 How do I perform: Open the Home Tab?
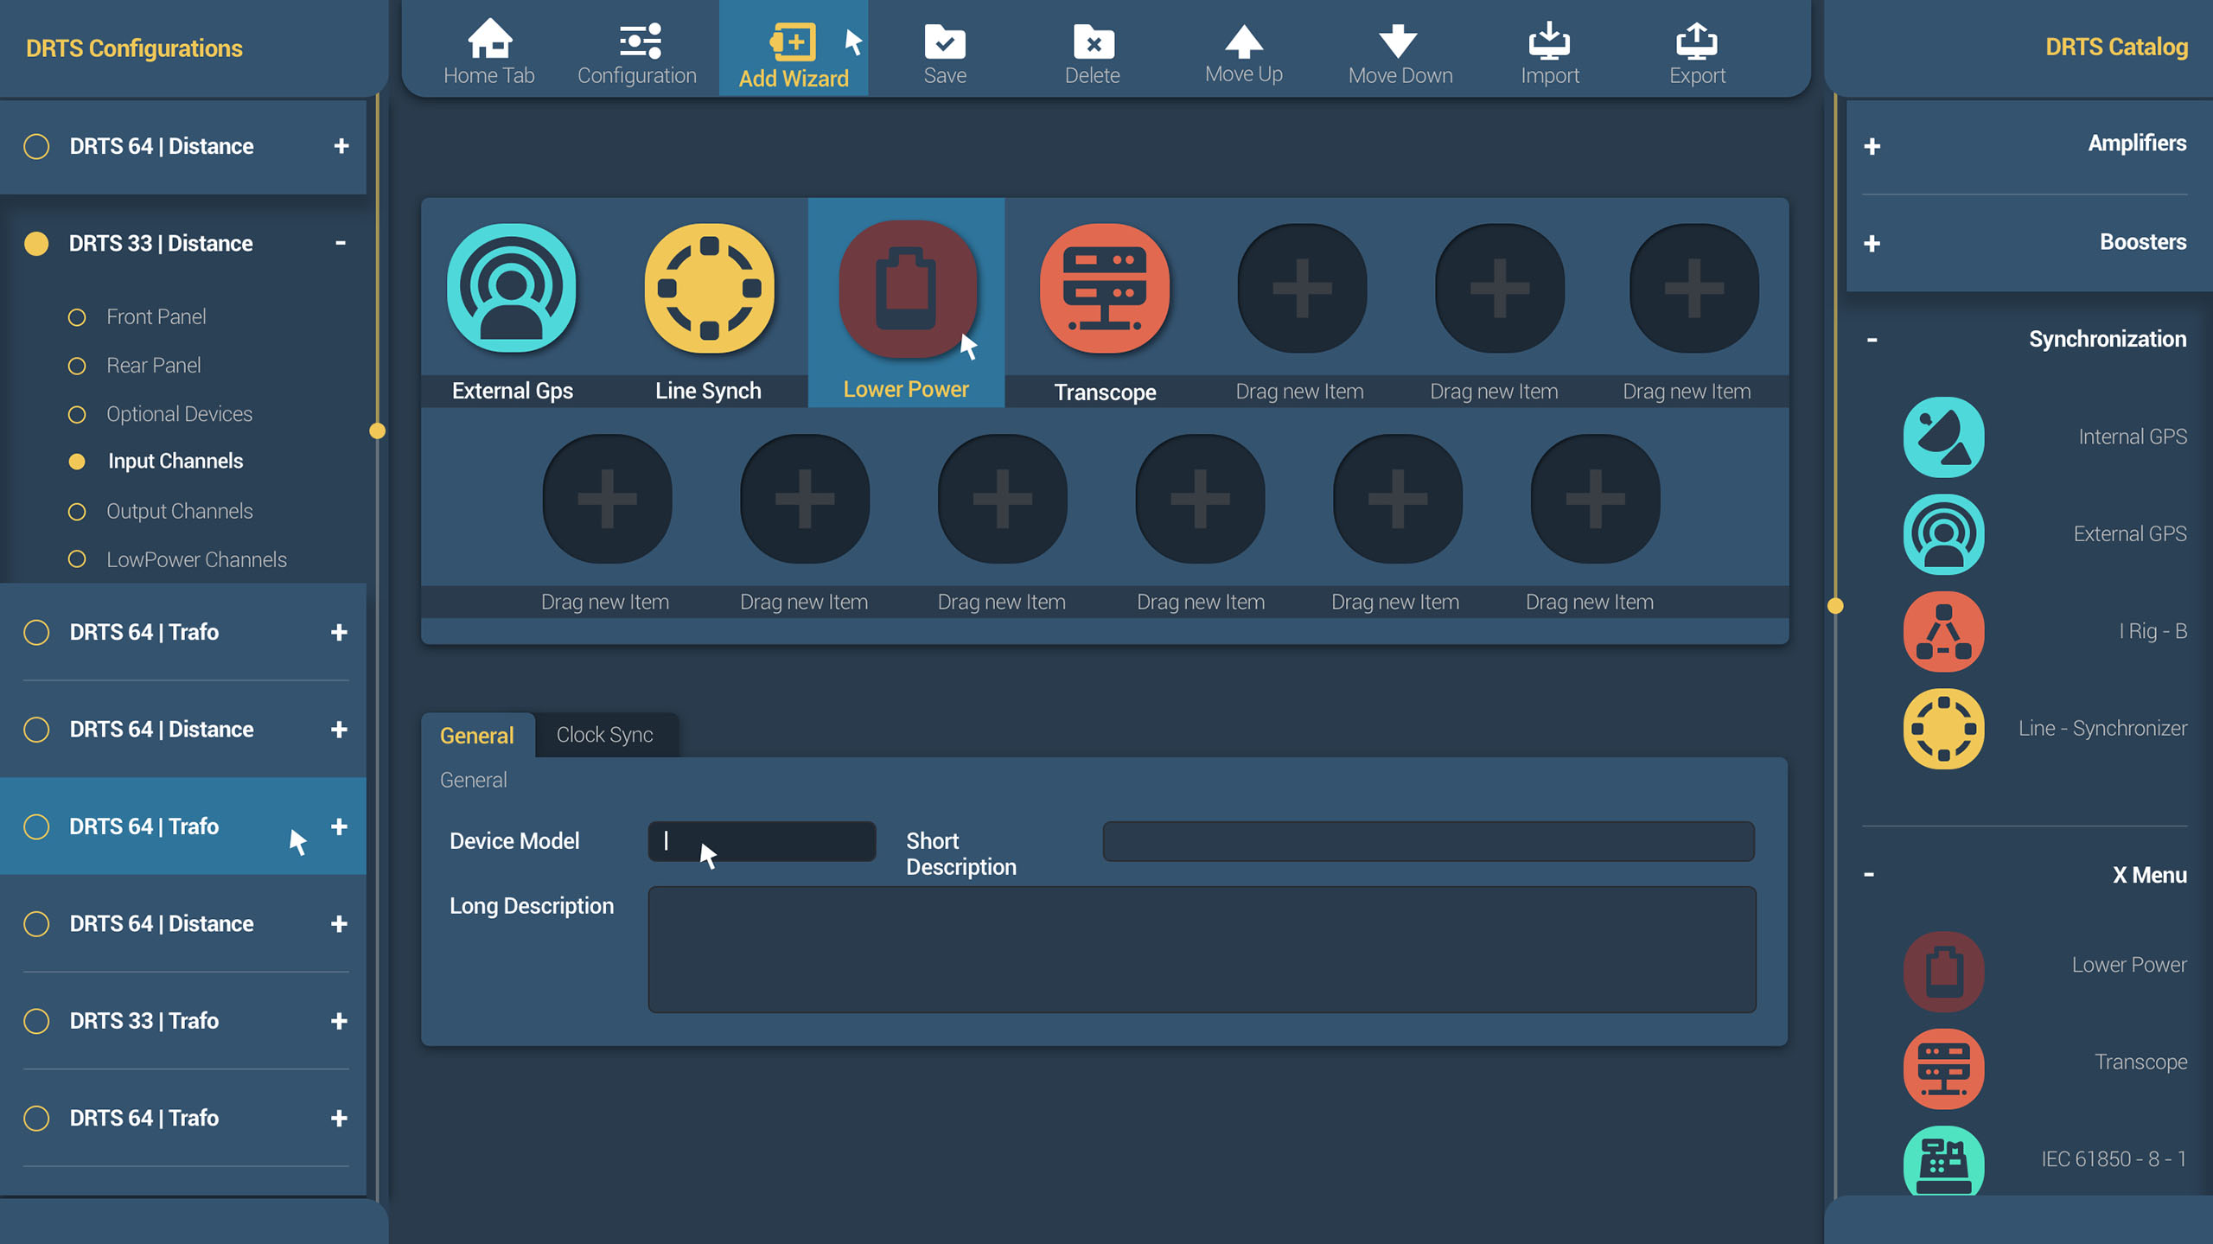pos(489,52)
